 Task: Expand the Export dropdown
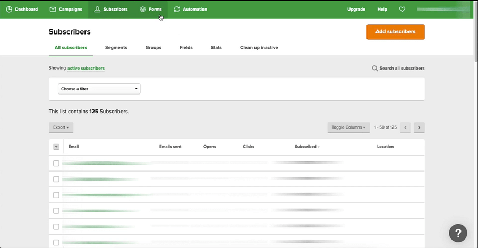point(61,127)
